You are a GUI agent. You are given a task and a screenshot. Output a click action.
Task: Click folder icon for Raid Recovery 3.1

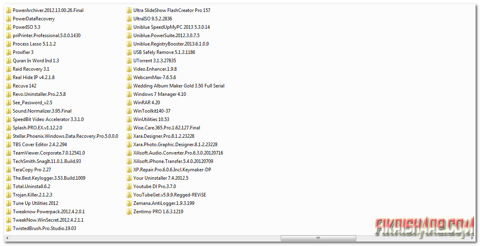point(9,69)
